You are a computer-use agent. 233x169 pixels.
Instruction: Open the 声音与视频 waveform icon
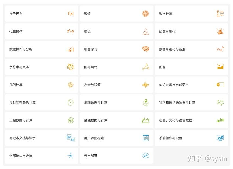tap(145, 85)
